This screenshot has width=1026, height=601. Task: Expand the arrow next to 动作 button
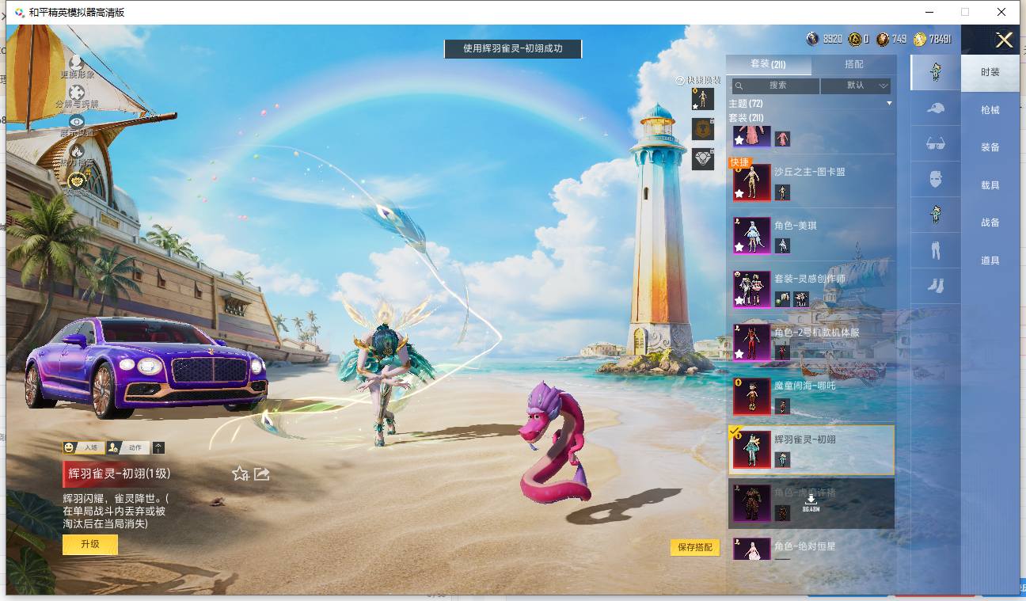pyautogui.click(x=159, y=448)
